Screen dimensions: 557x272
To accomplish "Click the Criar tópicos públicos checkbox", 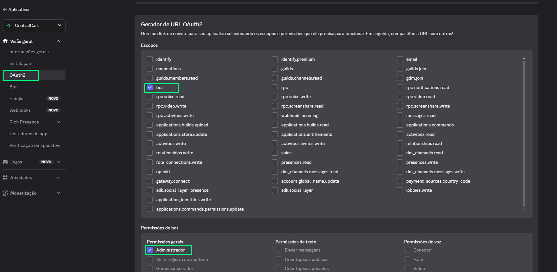I will (278, 259).
